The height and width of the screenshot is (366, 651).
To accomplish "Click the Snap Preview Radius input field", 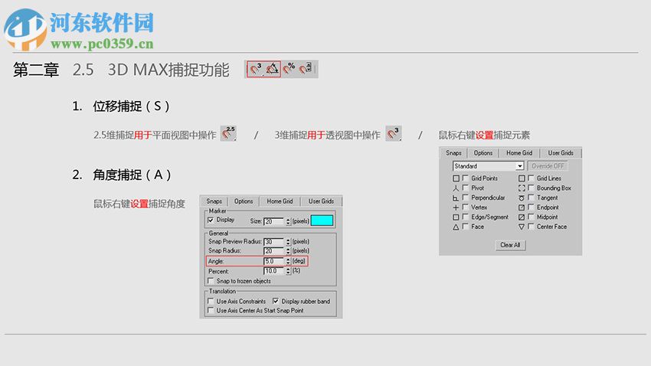I will pos(274,241).
